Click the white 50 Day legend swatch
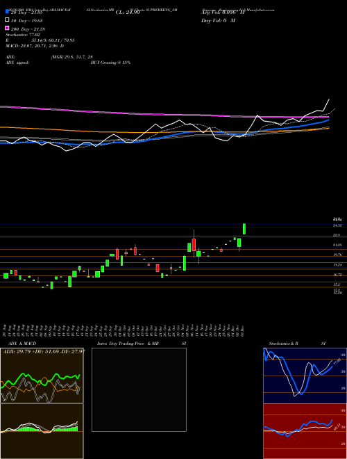Image resolution: width=347 pixels, height=459 pixels. tap(7, 20)
